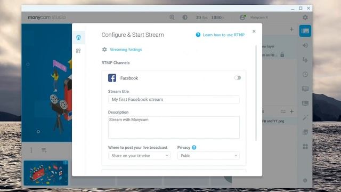Add a new preset with top plus icon
The height and width of the screenshot is (192, 341).
click(x=291, y=29)
